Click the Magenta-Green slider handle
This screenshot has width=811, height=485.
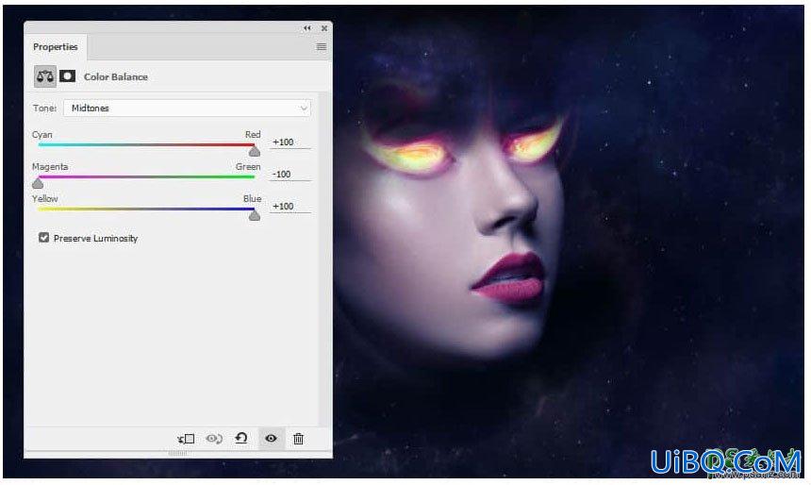click(x=38, y=183)
